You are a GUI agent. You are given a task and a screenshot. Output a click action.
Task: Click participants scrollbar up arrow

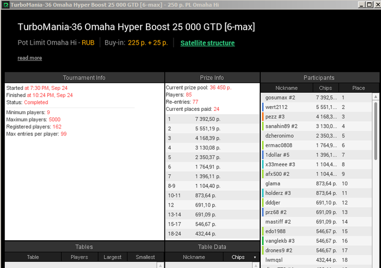click(x=376, y=97)
